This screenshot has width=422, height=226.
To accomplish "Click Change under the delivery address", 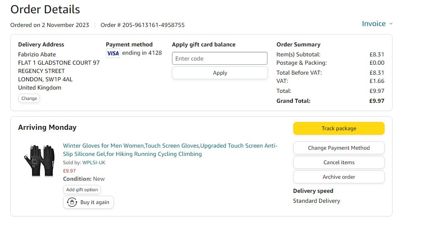I will (29, 99).
